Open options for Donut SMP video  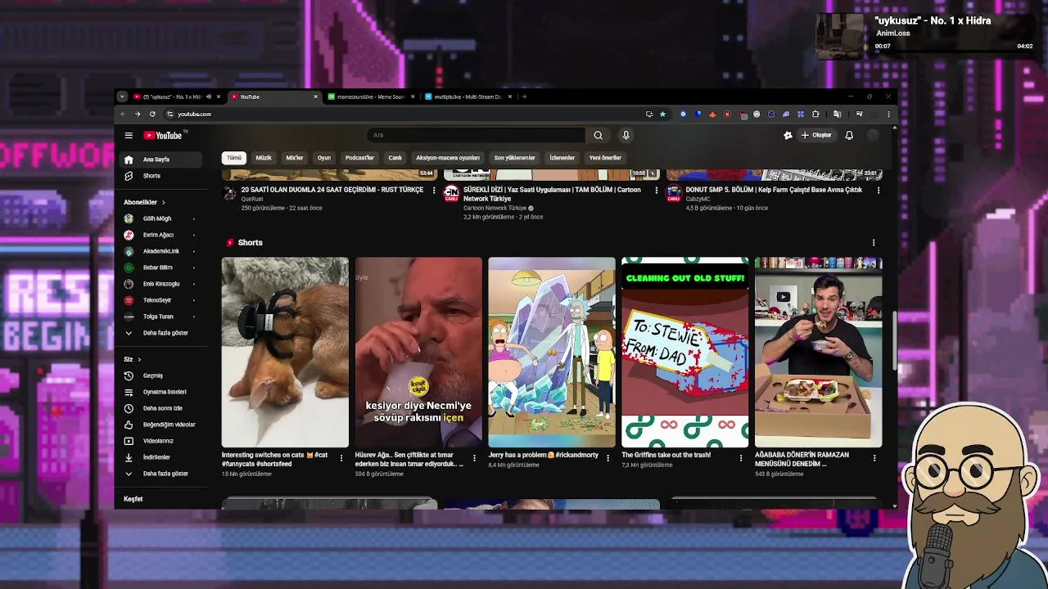pos(879,191)
